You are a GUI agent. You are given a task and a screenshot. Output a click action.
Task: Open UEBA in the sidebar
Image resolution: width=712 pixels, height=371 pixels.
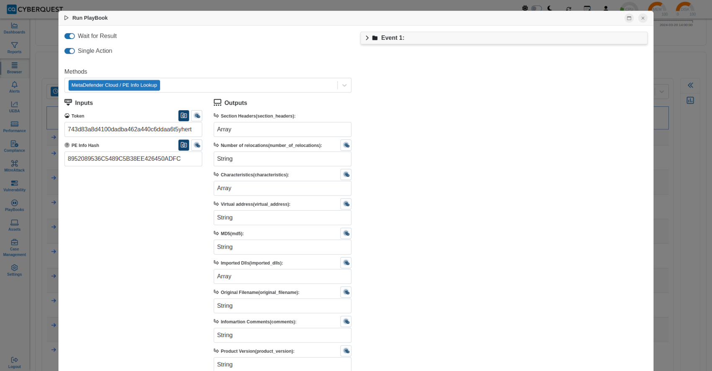tap(15, 107)
